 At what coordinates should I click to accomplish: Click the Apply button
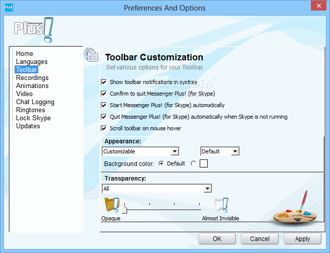pos(302,239)
